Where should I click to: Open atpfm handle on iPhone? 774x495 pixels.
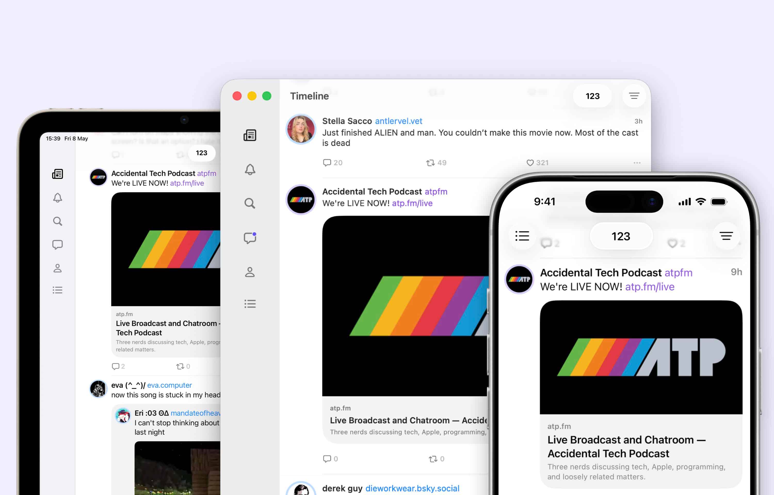pyautogui.click(x=679, y=273)
